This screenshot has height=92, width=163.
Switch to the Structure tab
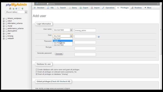(39, 8)
